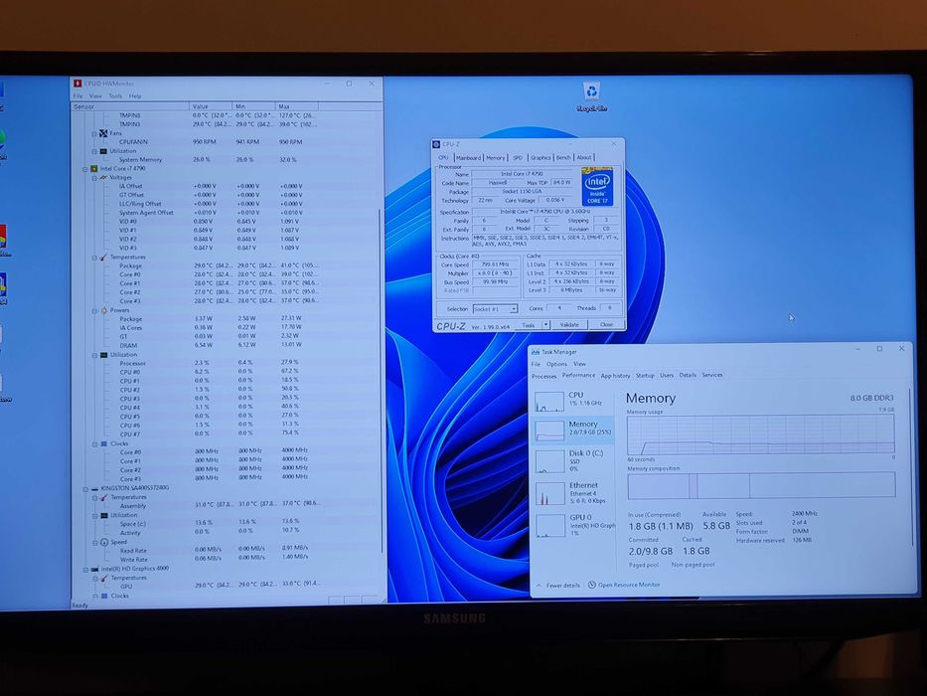Collapse the Powers node

[x=94, y=310]
